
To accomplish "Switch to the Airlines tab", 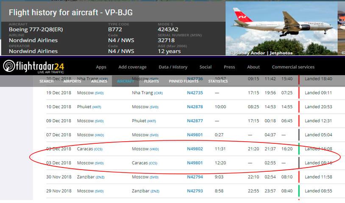I will (x=99, y=81).
